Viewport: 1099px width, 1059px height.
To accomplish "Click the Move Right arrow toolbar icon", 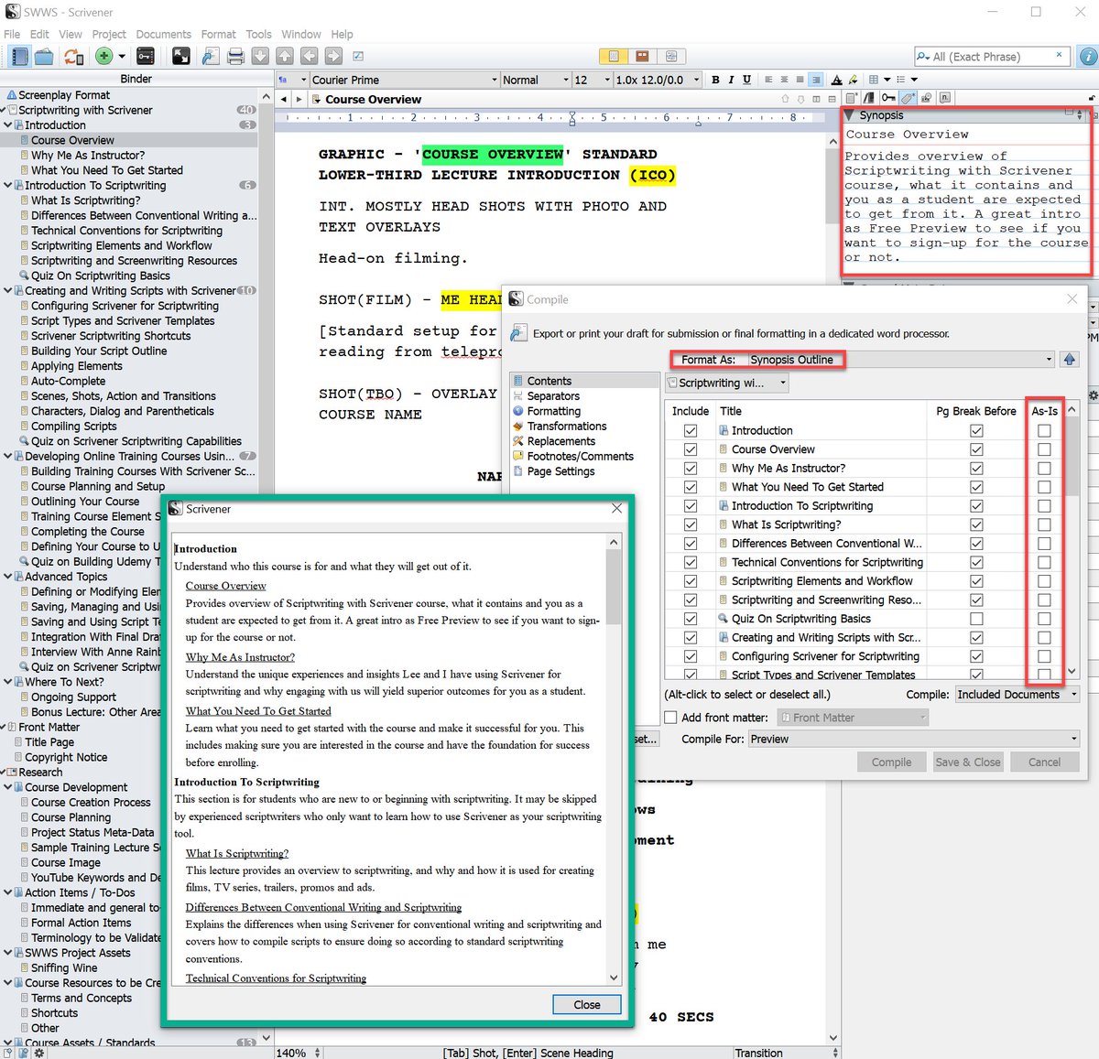I will pyautogui.click(x=333, y=57).
